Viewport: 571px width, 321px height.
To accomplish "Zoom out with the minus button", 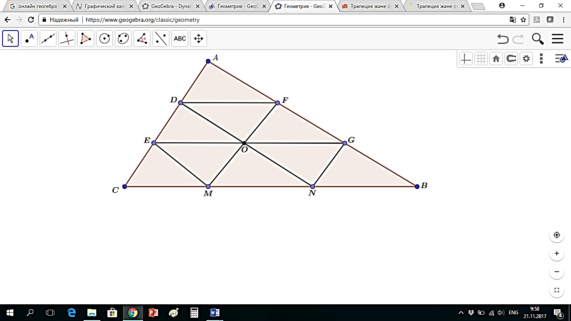I will tap(556, 272).
